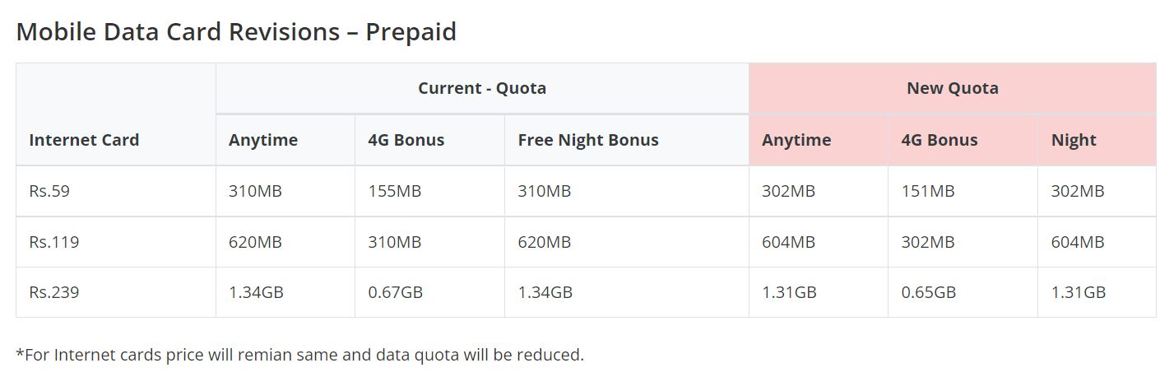1174x377 pixels.
Task: Select the 151MB new 4G Bonus cell
Action: coord(927,191)
